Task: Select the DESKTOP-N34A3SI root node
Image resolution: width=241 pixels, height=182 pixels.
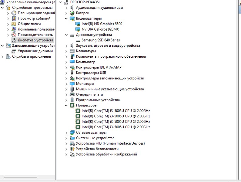Action: coord(85,2)
